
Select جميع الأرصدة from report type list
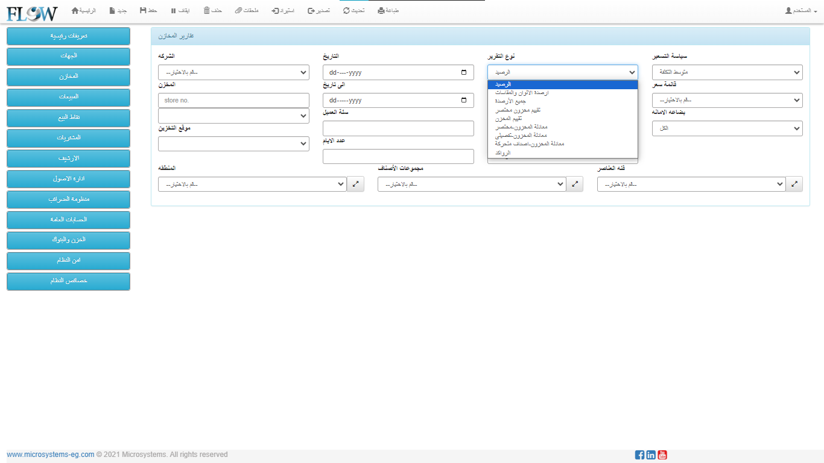click(x=512, y=101)
